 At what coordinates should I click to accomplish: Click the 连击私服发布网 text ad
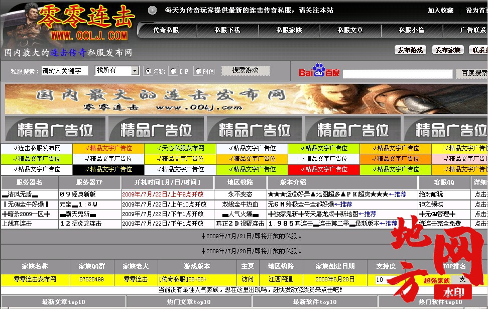coord(37,148)
